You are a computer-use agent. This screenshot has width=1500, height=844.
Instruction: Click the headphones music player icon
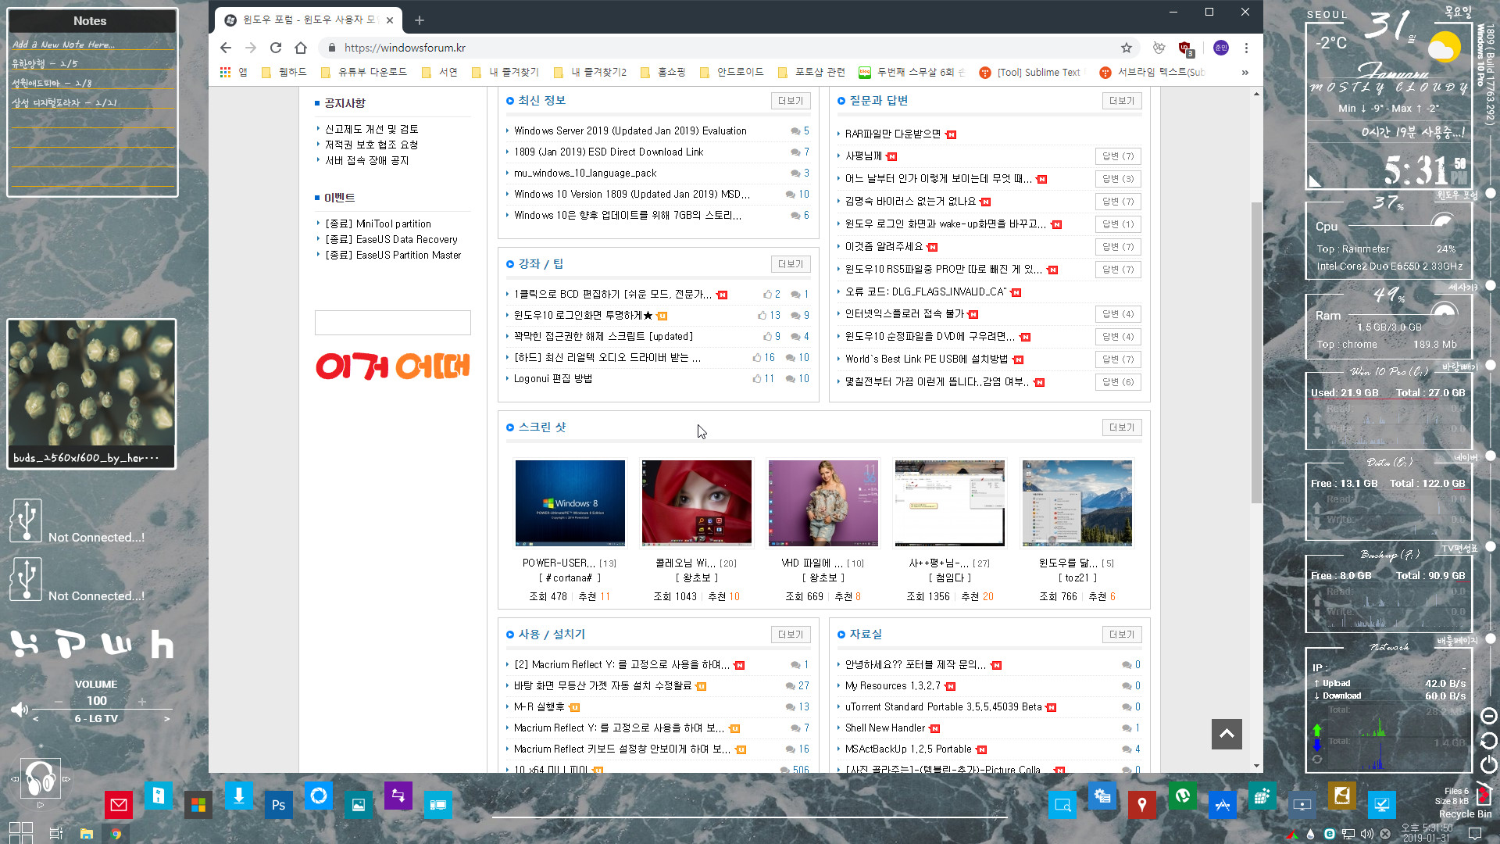click(x=40, y=778)
